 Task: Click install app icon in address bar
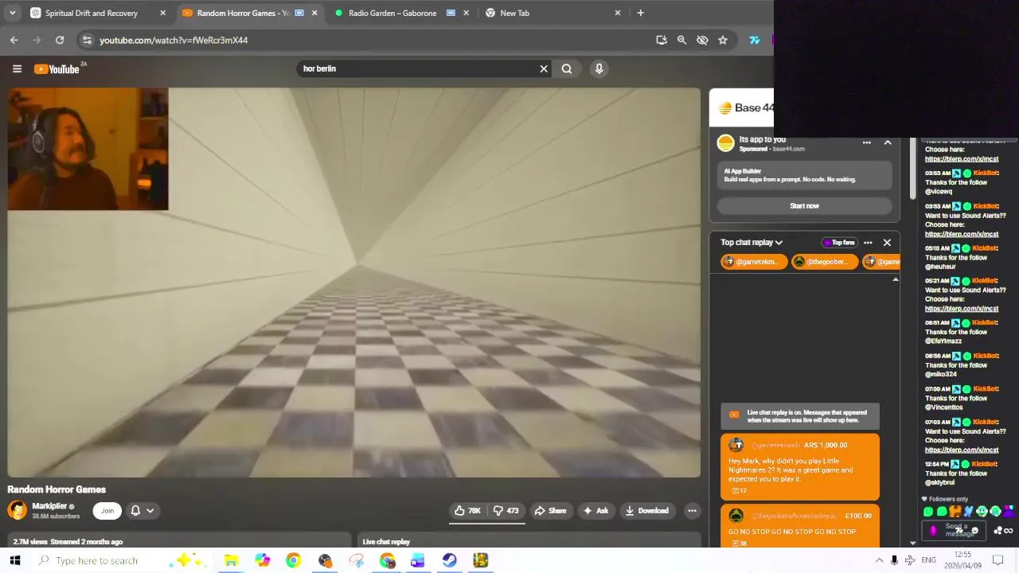click(662, 40)
